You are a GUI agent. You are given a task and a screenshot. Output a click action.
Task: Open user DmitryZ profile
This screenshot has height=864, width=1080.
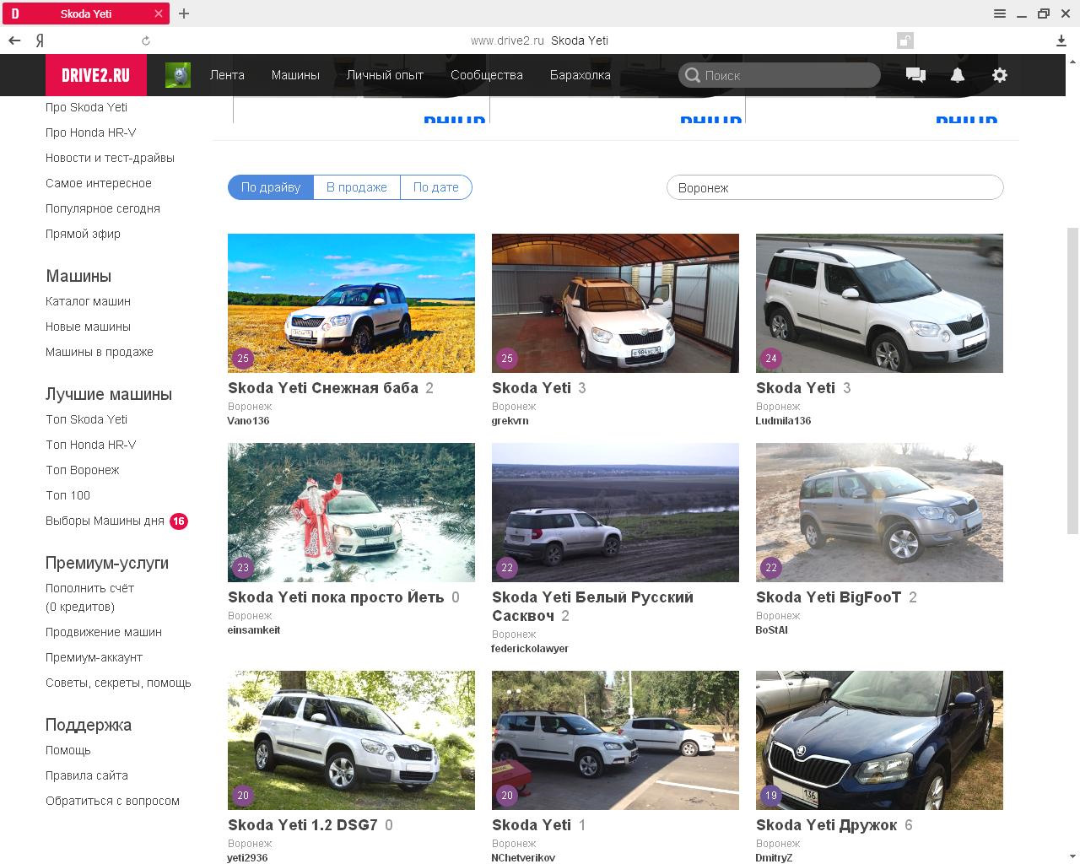(774, 857)
